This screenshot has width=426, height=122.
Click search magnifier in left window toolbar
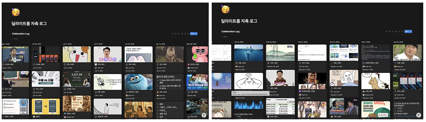click(x=182, y=34)
